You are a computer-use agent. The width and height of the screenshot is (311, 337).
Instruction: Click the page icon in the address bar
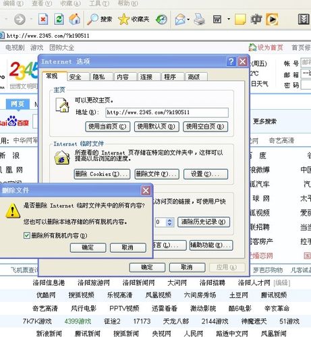click(x=2, y=36)
